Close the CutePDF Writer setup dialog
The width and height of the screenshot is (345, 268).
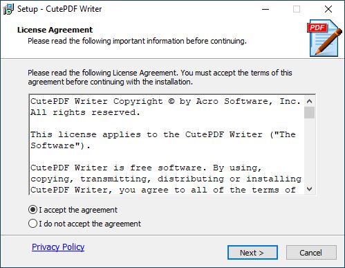pyautogui.click(x=328, y=9)
